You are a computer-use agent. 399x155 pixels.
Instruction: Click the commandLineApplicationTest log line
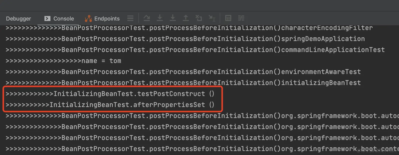[195, 50]
